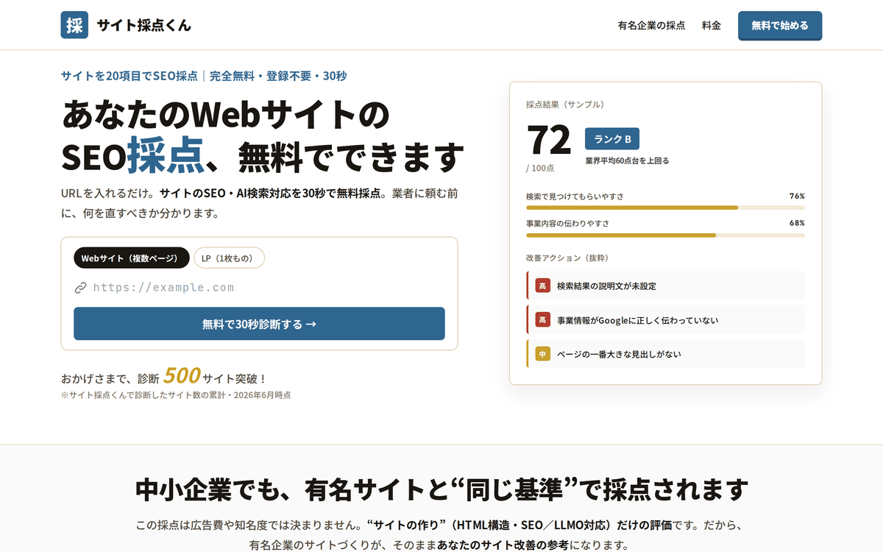Click the サイトを20項目でSEO採点 tagline

coord(130,76)
